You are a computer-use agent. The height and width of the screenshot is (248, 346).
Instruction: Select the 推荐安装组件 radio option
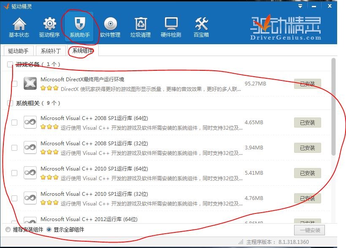pos(7,229)
